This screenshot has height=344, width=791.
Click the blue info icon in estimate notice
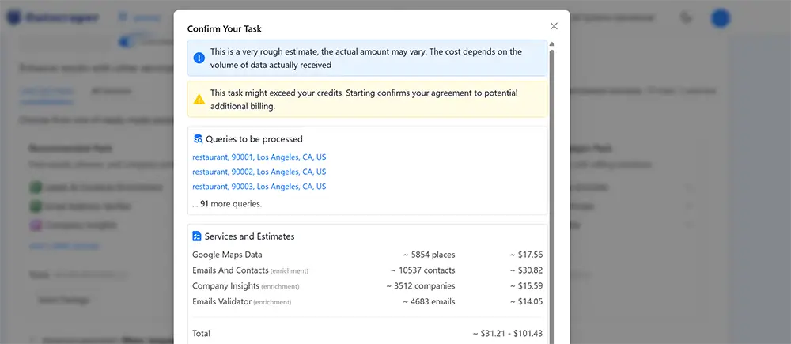[199, 58]
